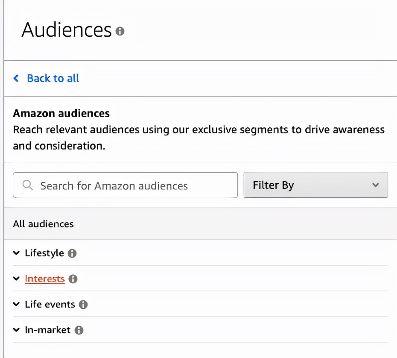397x358 pixels.
Task: Show info for Interests audiences
Action: [x=73, y=279]
